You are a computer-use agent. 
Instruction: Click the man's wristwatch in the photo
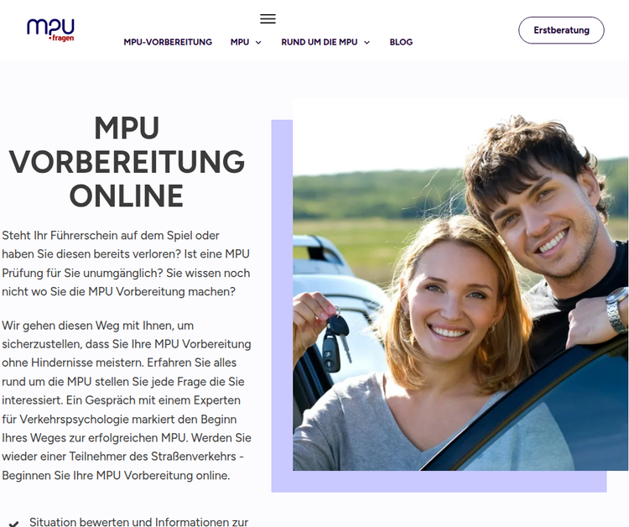click(617, 310)
